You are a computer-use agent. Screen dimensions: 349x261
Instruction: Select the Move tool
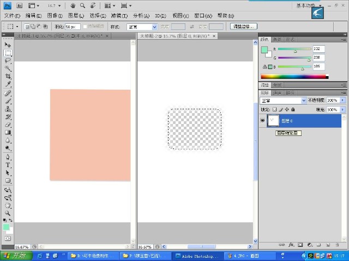click(x=8, y=45)
